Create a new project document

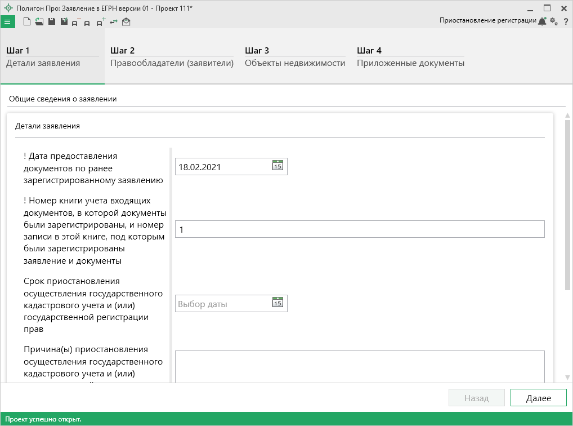click(x=27, y=22)
